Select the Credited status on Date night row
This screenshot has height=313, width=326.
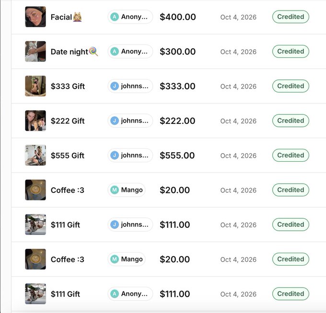tap(291, 52)
